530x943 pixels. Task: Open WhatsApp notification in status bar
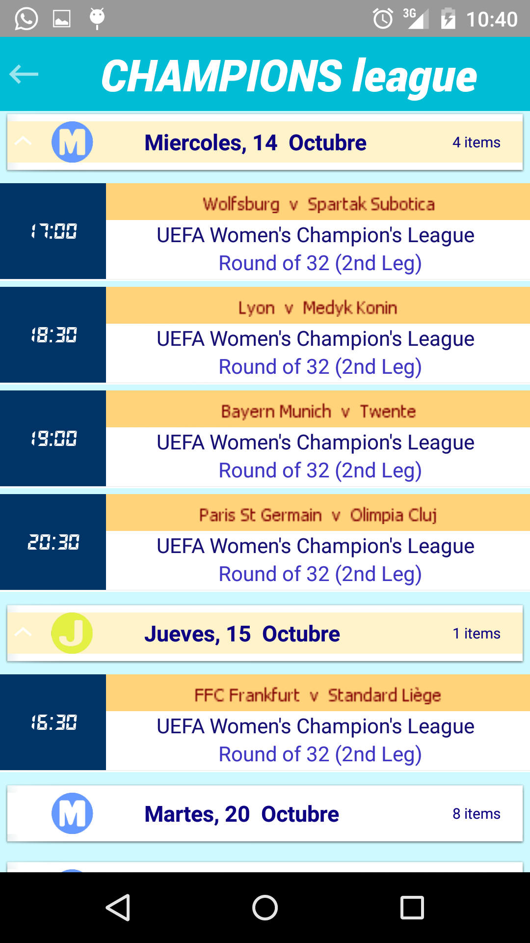point(26,19)
